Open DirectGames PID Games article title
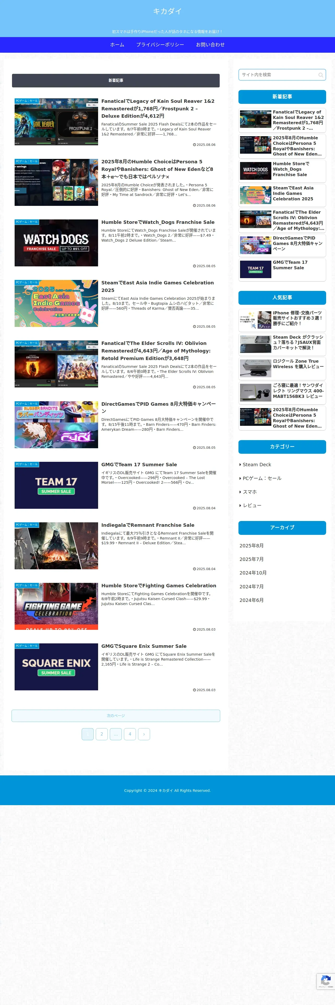This screenshot has width=335, height=1005. pos(158,407)
